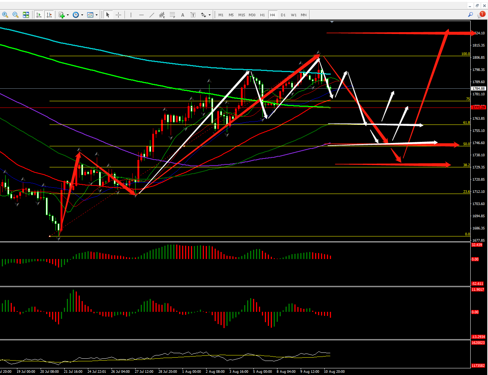Expand the Periods clock dropdown arrow
The width and height of the screenshot is (488, 375).
pos(82,15)
